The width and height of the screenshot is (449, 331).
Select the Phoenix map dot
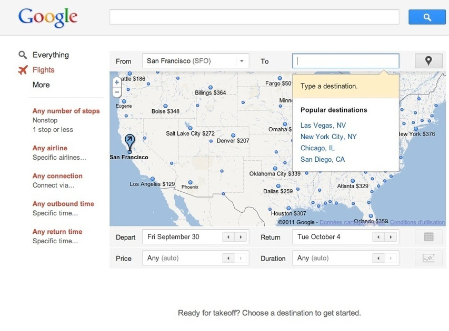pyautogui.click(x=190, y=182)
